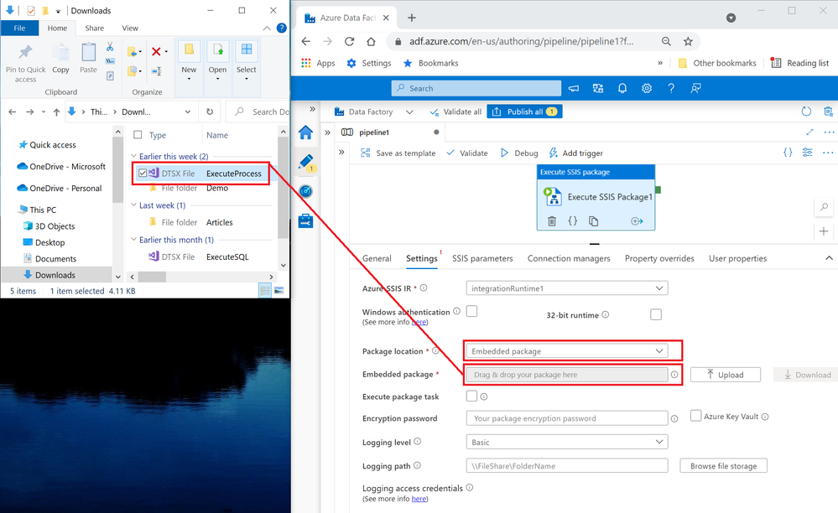Collapse Earlier this week group
The width and height of the screenshot is (838, 513).
tap(134, 156)
